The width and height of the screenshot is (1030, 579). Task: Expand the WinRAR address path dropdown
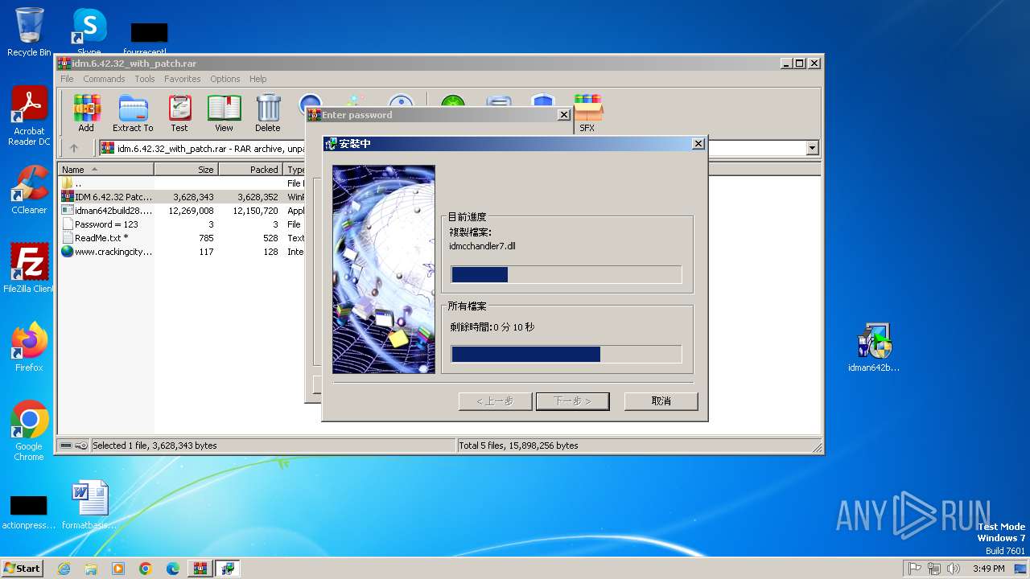[812, 148]
